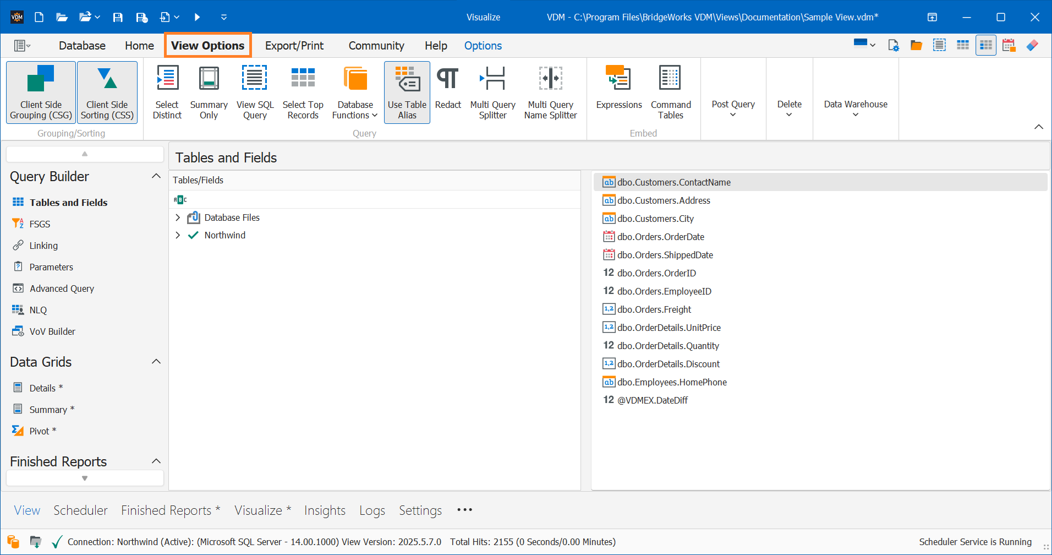Select the View Options tab

coord(208,45)
